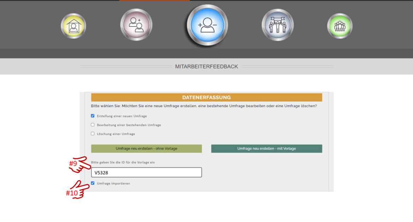The height and width of the screenshot is (222, 413).
Task: Click the DATENERFASSUNG section header
Action: coord(206,97)
